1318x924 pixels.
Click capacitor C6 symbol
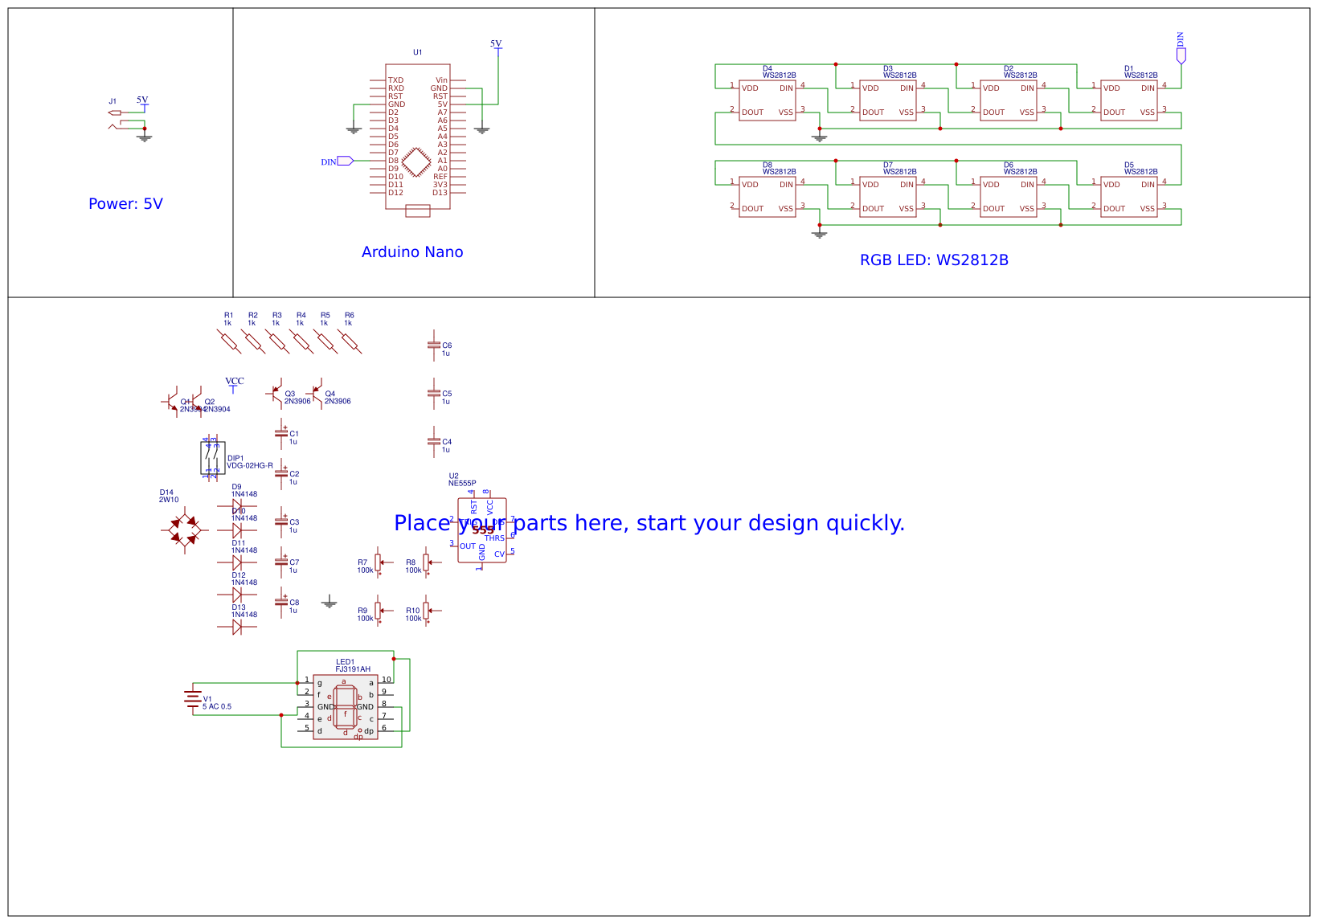point(434,345)
